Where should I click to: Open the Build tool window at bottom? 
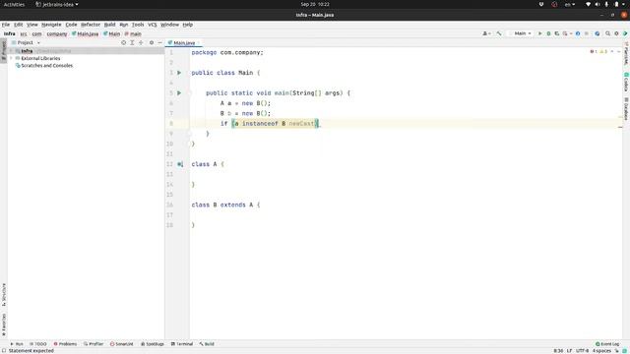coord(207,344)
